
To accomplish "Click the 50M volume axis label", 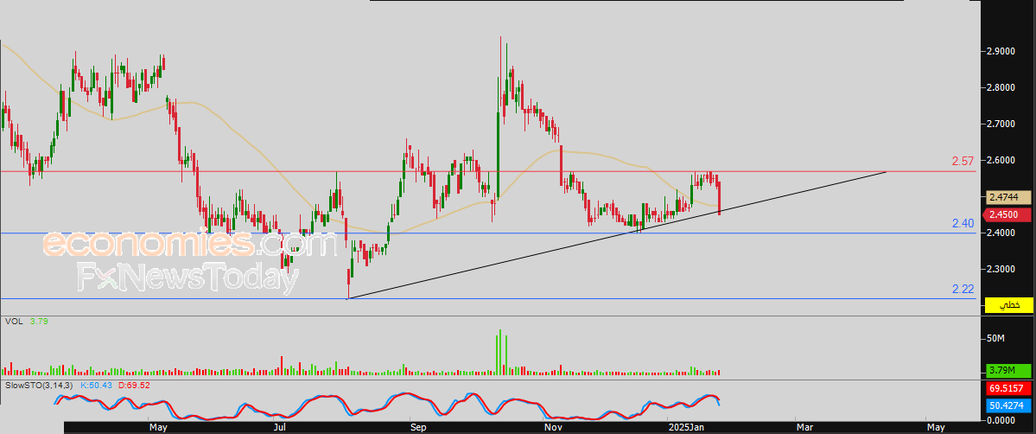I will (995, 339).
